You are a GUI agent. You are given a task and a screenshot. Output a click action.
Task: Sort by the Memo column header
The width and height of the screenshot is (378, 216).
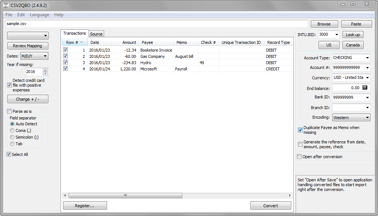(x=186, y=42)
